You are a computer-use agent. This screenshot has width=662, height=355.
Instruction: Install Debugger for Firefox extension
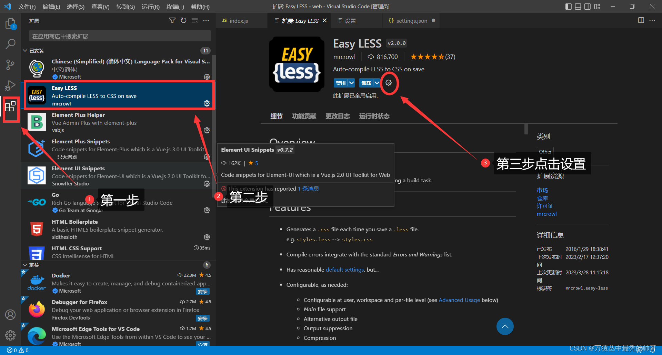pos(203,318)
